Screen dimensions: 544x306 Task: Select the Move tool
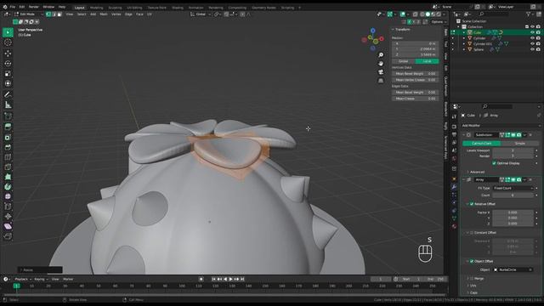pyautogui.click(x=8, y=53)
